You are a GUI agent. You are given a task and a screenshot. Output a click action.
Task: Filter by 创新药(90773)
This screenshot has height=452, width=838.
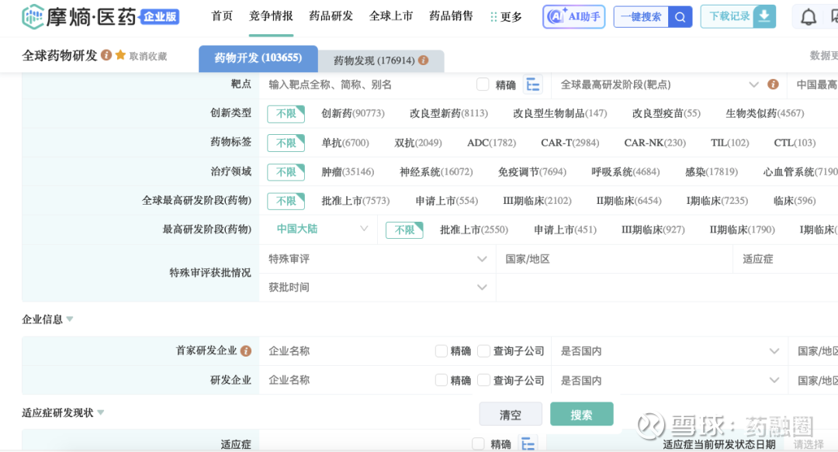(x=353, y=113)
